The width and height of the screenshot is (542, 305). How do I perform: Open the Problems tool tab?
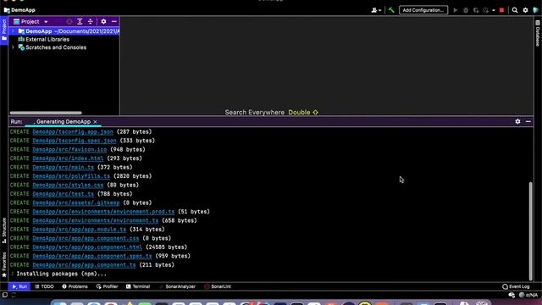[x=75, y=286]
